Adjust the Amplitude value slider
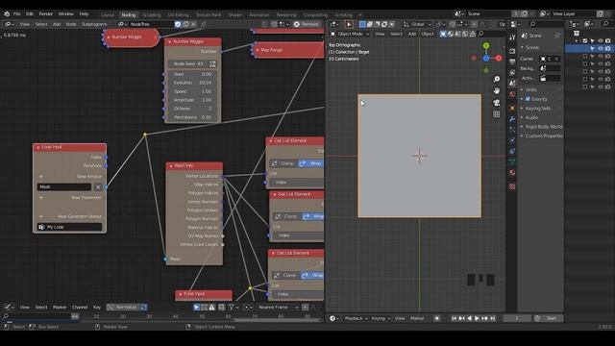This screenshot has width=615, height=346. (x=192, y=100)
